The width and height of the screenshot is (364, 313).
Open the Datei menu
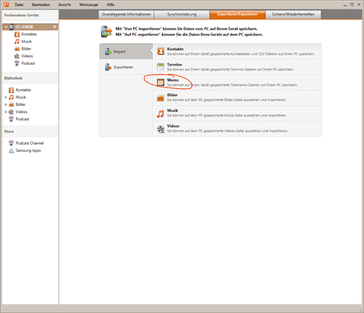[19, 5]
